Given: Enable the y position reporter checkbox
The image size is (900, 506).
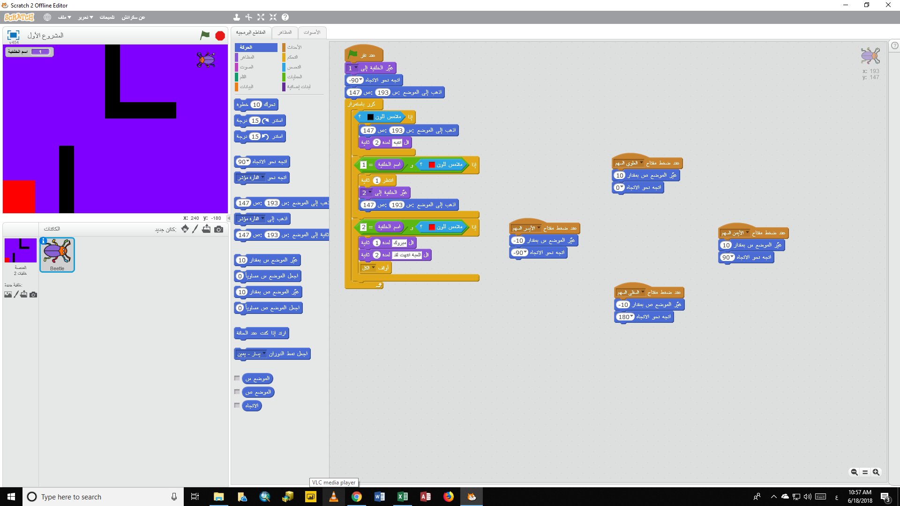Looking at the screenshot, I should (x=237, y=392).
